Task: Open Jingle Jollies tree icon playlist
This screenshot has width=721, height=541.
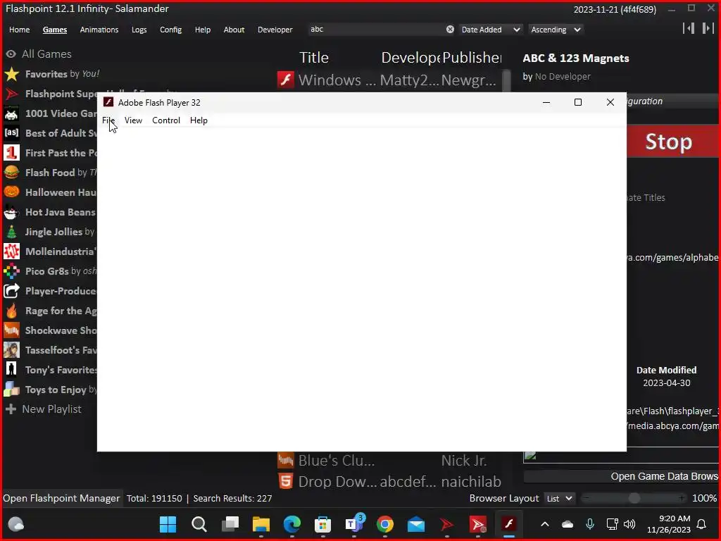Action: 11,232
